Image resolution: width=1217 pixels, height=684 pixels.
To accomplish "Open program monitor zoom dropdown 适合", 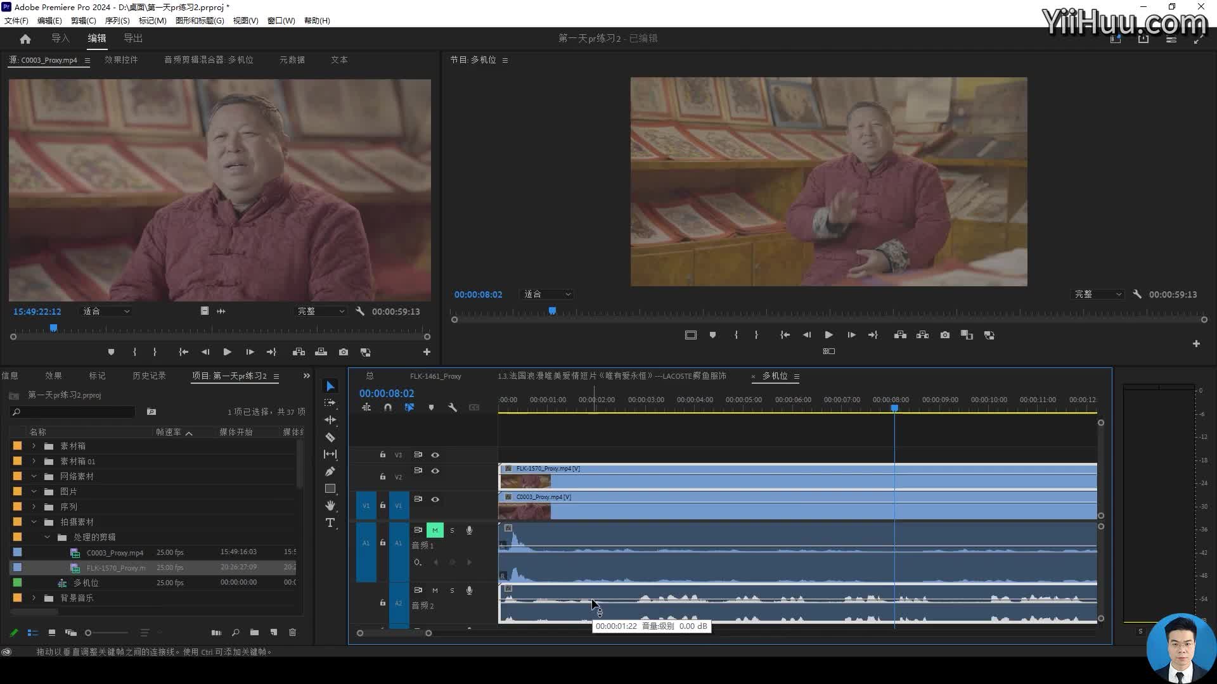I will (x=547, y=294).
